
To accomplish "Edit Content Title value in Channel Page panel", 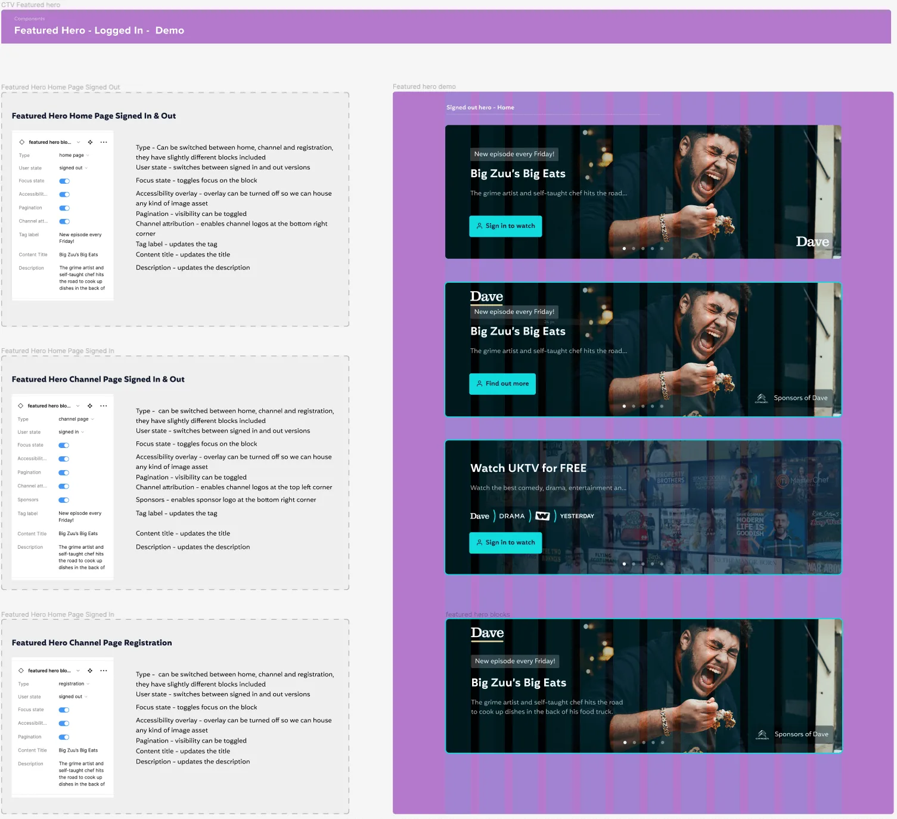I will (x=78, y=534).
